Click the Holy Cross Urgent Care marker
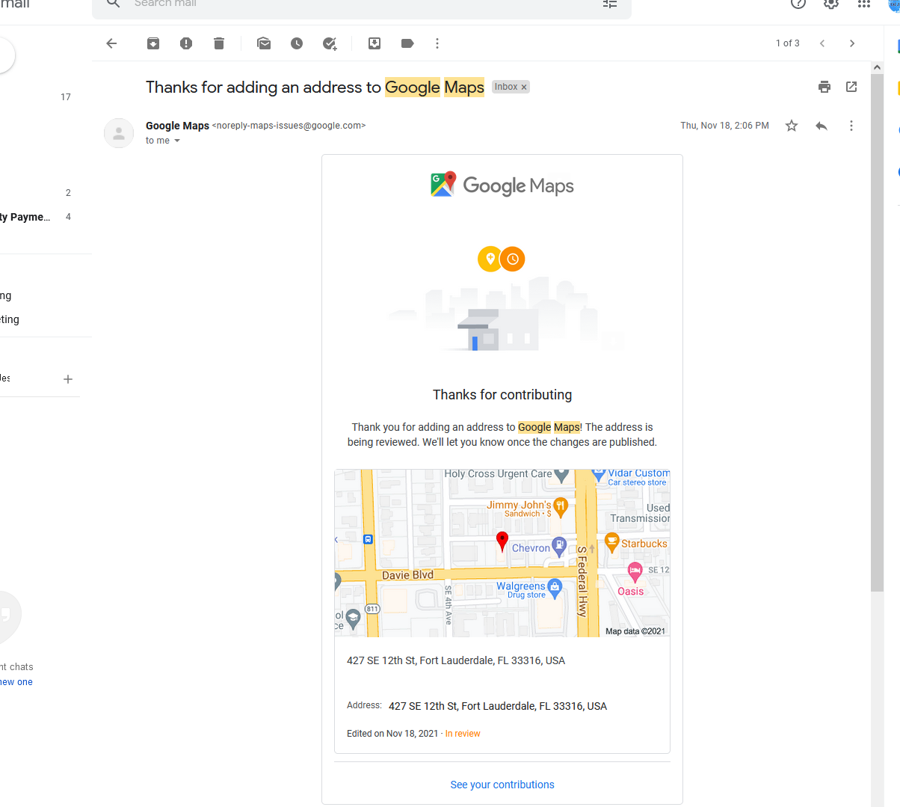Viewport: 900px width, 807px height. tap(561, 476)
